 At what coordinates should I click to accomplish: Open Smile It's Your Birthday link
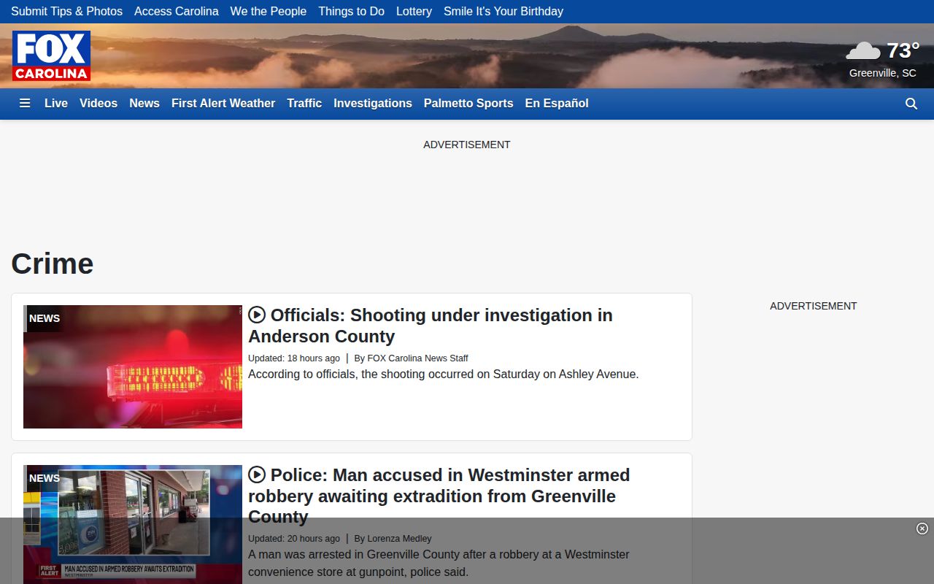[503, 12]
